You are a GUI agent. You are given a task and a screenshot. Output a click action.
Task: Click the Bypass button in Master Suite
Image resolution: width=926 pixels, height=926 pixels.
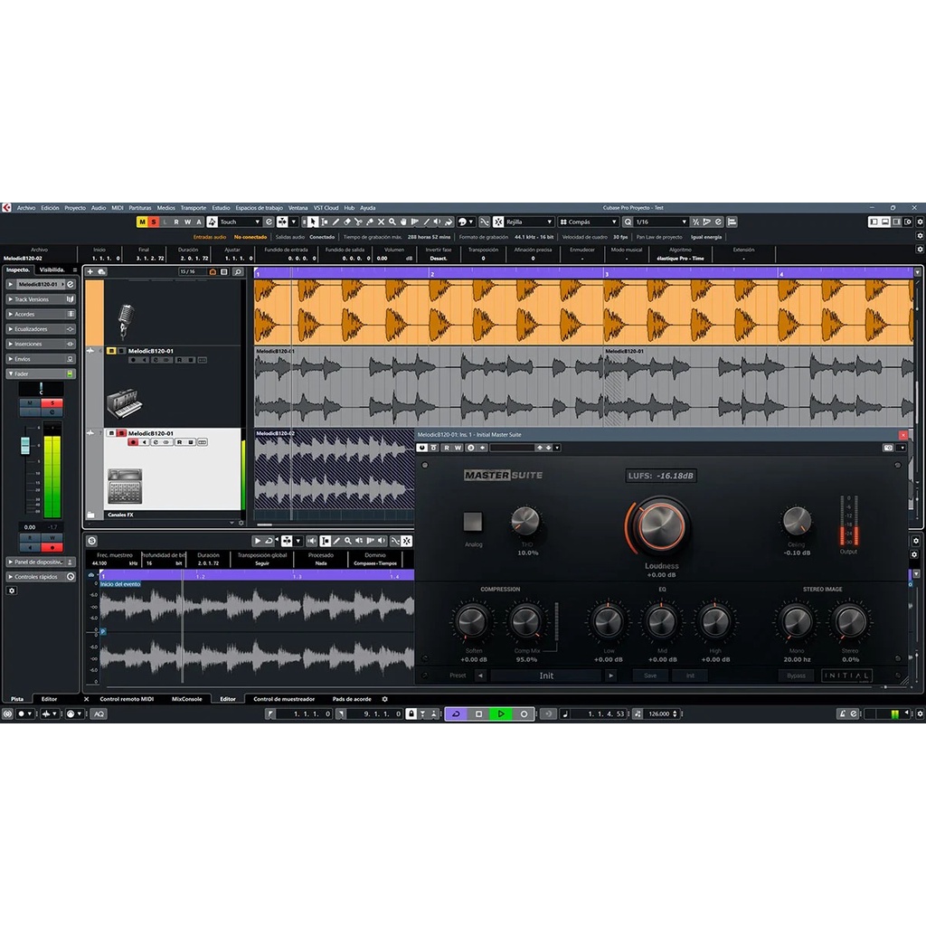pyautogui.click(x=796, y=676)
